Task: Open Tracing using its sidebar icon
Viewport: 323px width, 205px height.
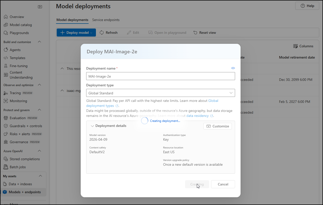Action: pyautogui.click(x=6, y=93)
